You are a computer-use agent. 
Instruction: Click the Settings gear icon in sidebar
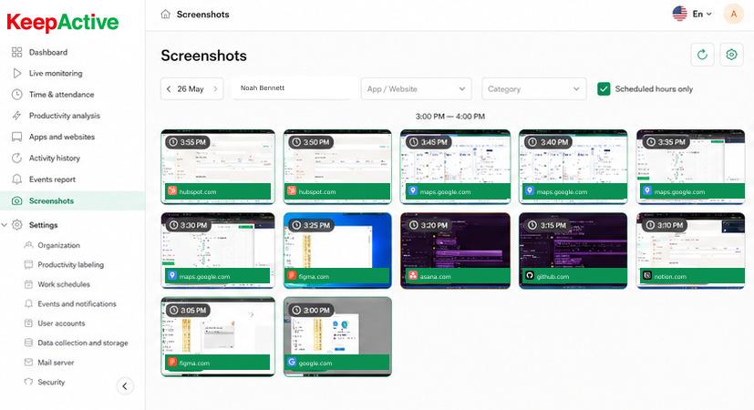16,224
